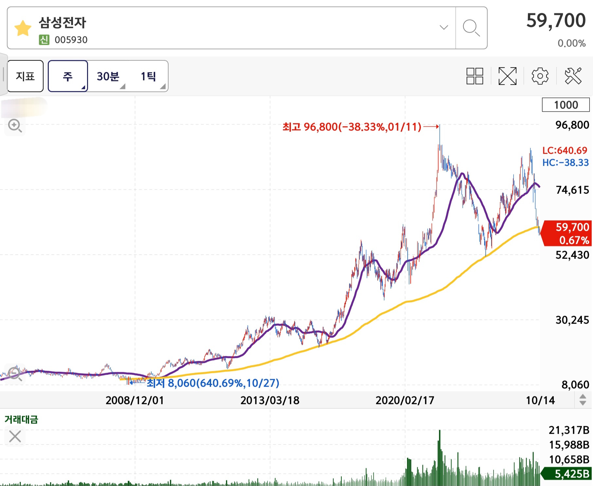The height and width of the screenshot is (486, 593).
Task: Click the green 신 badge
Action: coord(44,40)
